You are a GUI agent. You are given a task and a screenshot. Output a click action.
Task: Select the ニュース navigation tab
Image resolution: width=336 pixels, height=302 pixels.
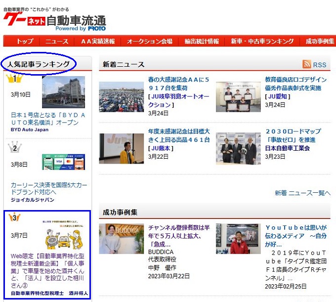point(57,42)
